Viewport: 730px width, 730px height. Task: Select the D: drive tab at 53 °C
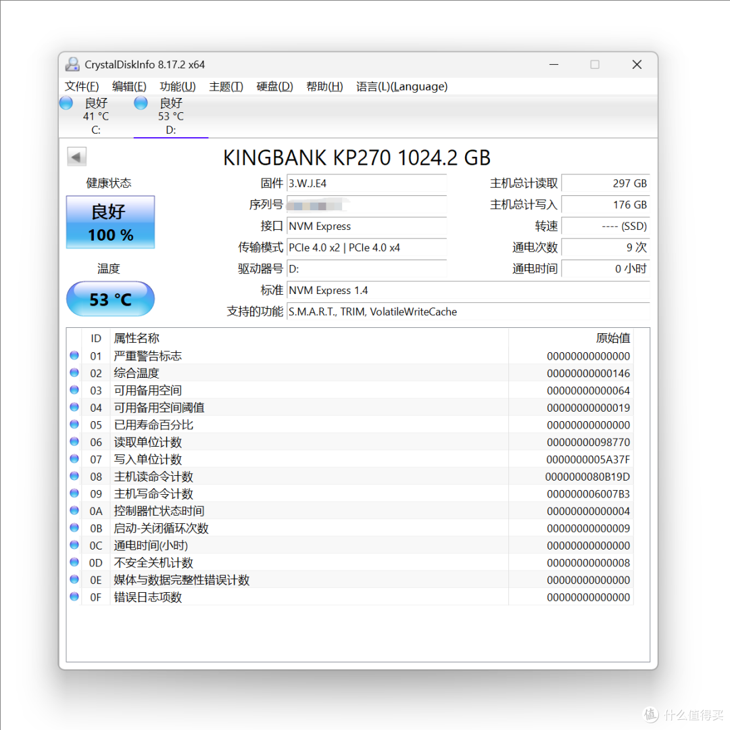click(171, 116)
